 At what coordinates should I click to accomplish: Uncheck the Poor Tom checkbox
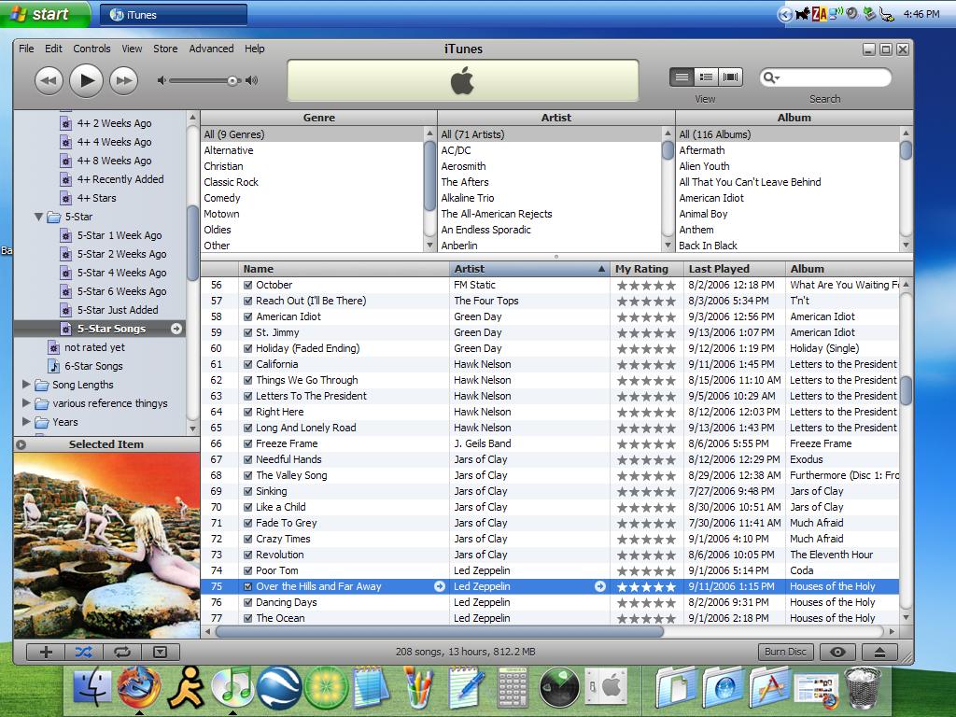pyautogui.click(x=248, y=570)
